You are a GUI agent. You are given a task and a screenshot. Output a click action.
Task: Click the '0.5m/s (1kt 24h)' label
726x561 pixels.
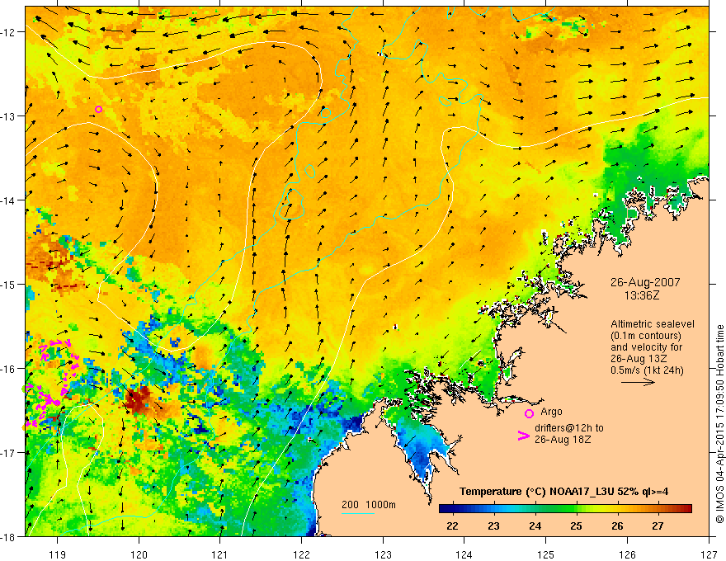click(x=647, y=370)
